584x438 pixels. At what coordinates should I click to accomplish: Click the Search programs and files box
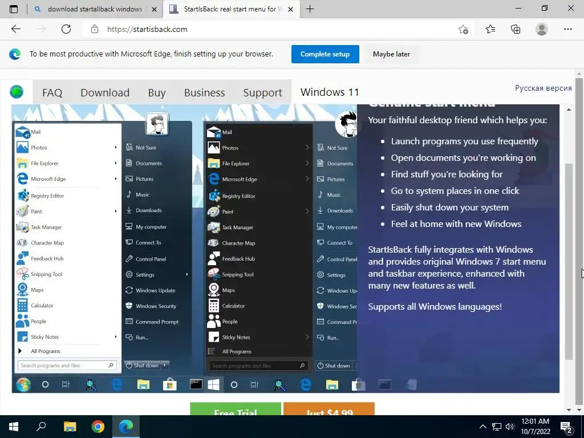pyautogui.click(x=67, y=366)
